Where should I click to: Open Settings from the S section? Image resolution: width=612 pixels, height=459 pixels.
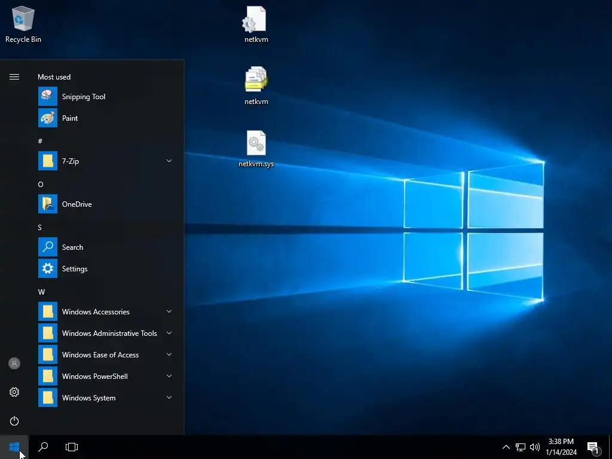point(105,268)
